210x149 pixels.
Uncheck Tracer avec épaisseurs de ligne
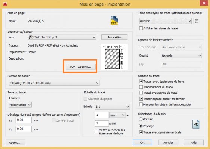(x=141, y=81)
